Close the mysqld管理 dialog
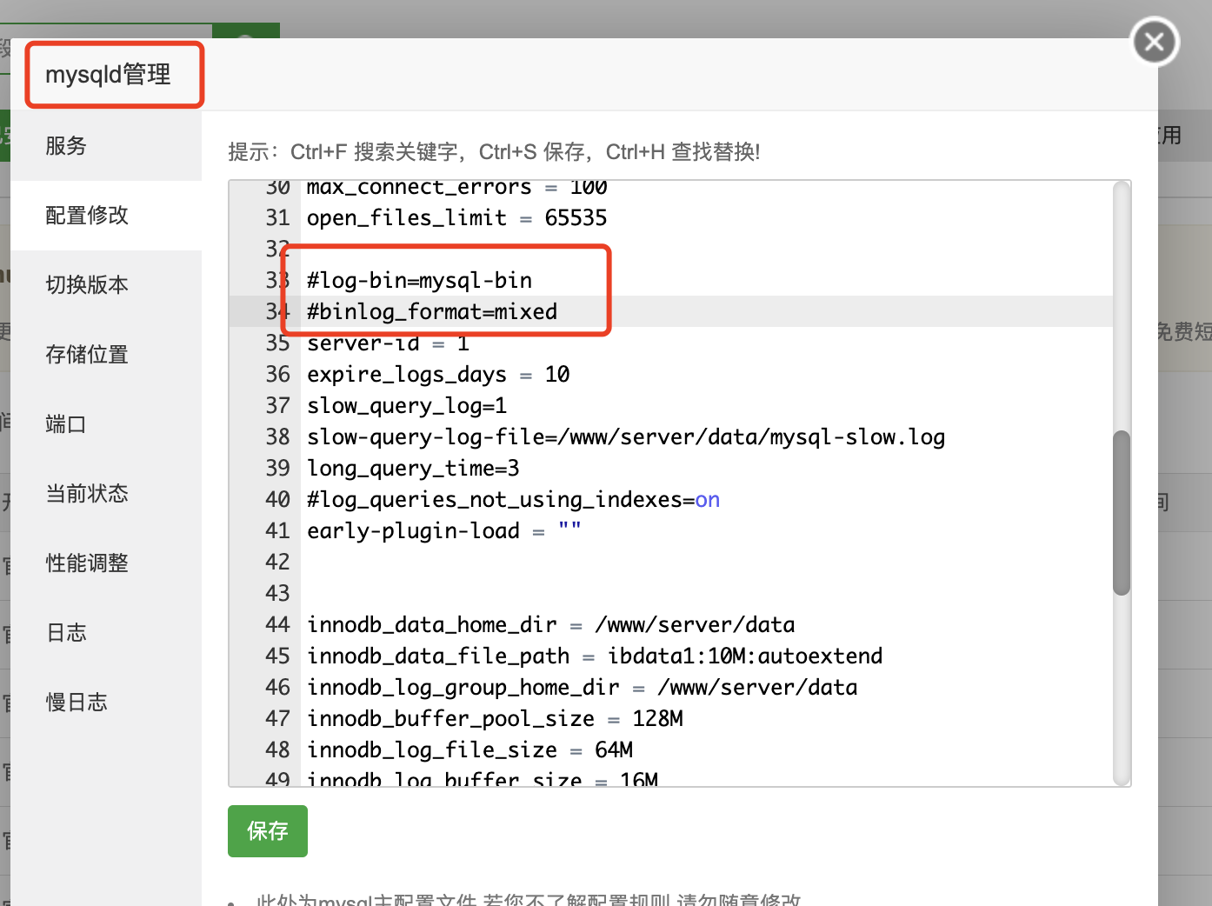The width and height of the screenshot is (1212, 906). click(1154, 41)
